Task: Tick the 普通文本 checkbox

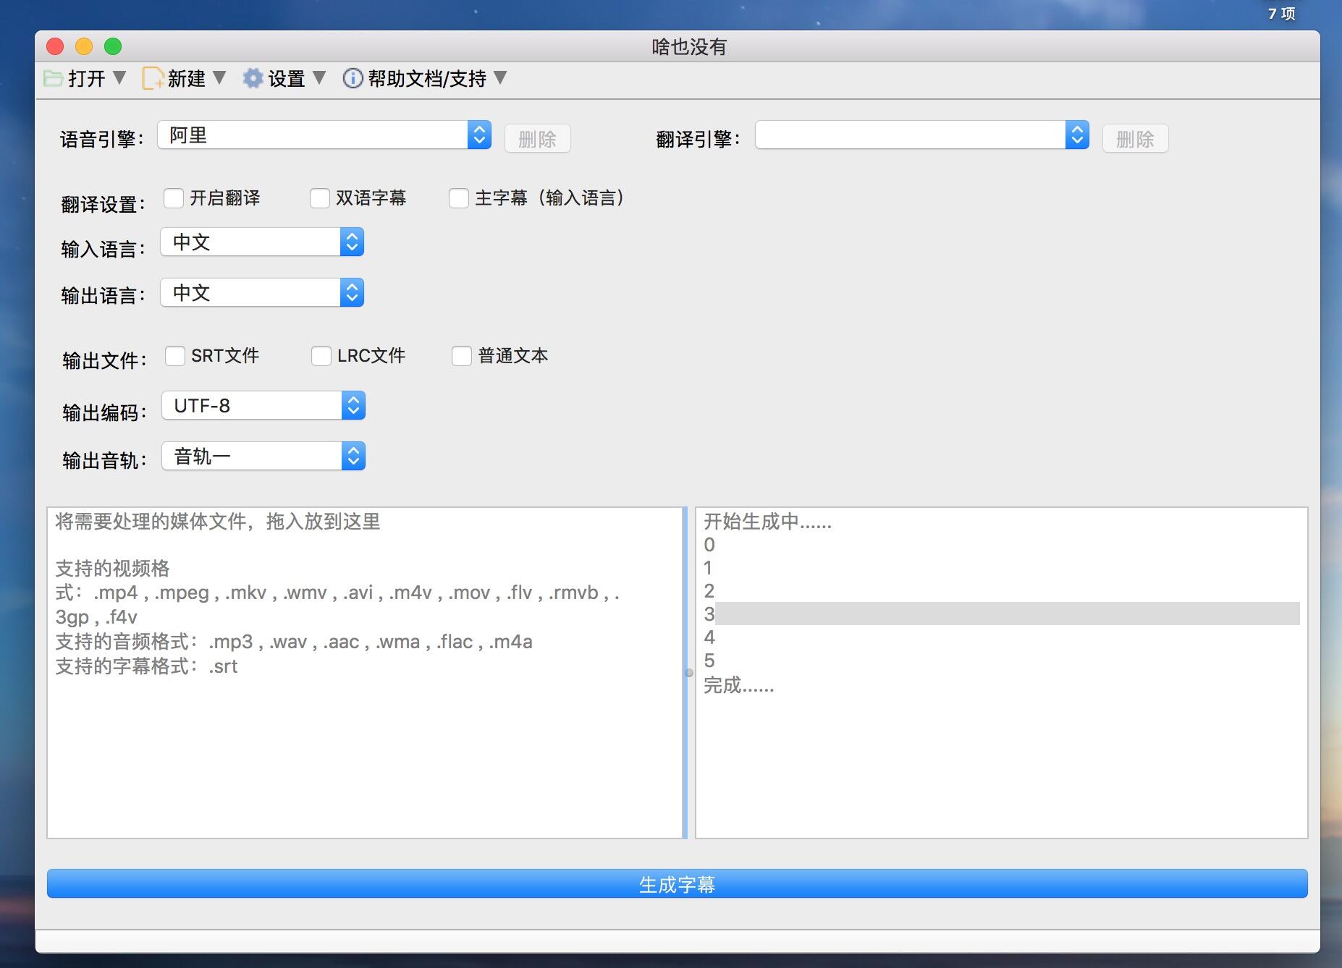Action: (x=462, y=356)
